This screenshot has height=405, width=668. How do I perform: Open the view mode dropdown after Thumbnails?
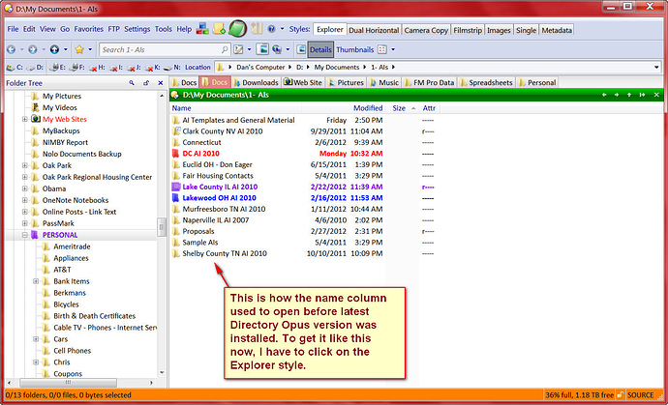point(393,49)
